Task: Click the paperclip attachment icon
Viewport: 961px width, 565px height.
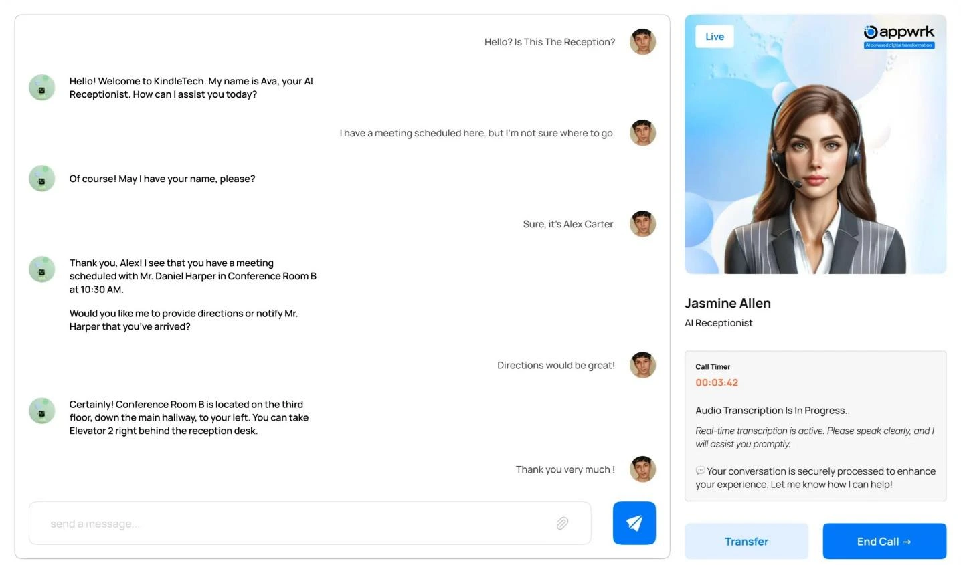Action: point(563,523)
